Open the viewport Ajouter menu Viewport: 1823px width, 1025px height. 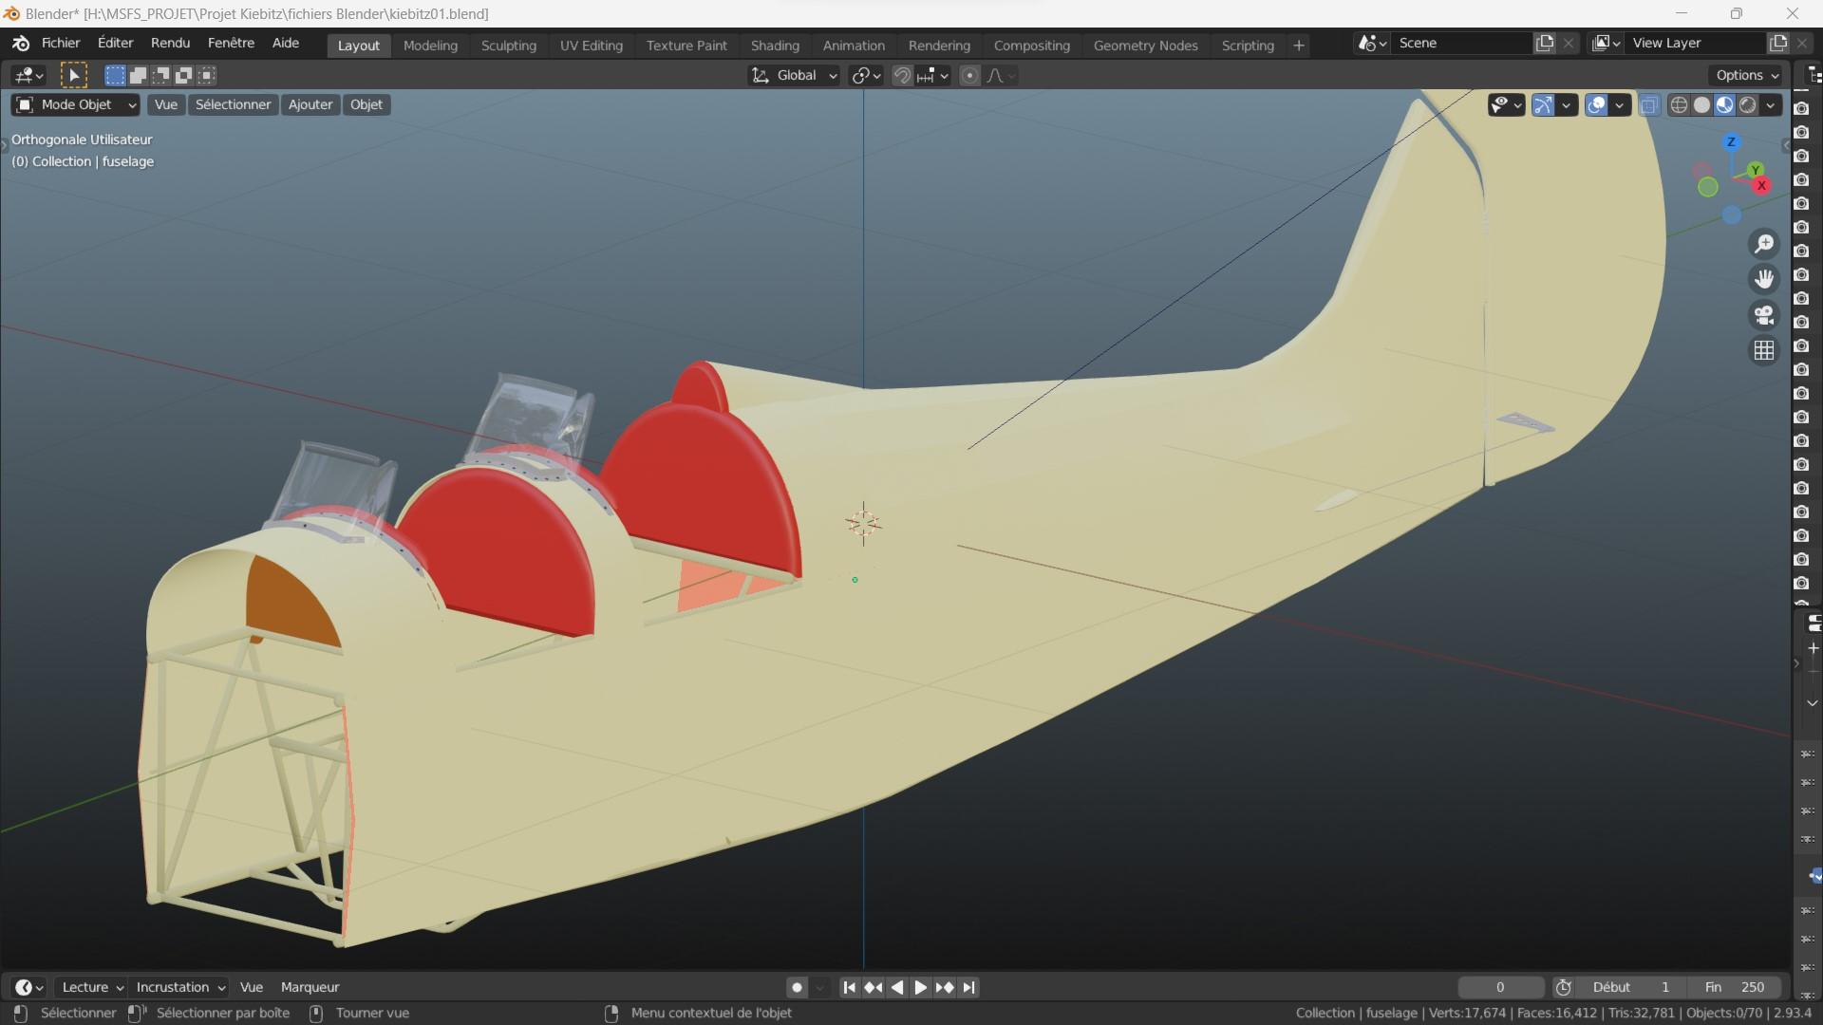click(x=310, y=104)
